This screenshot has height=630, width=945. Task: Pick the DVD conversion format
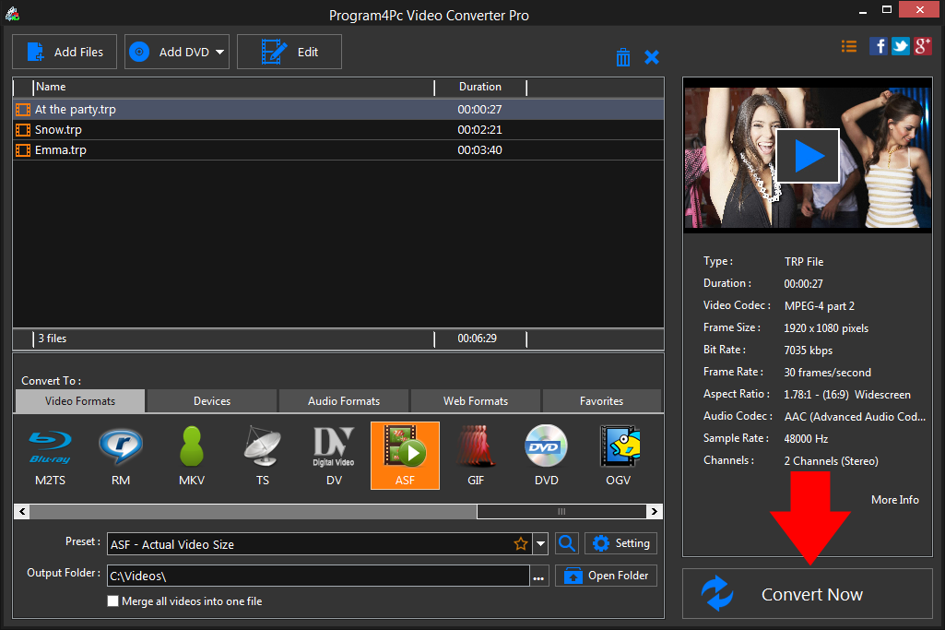tap(546, 455)
